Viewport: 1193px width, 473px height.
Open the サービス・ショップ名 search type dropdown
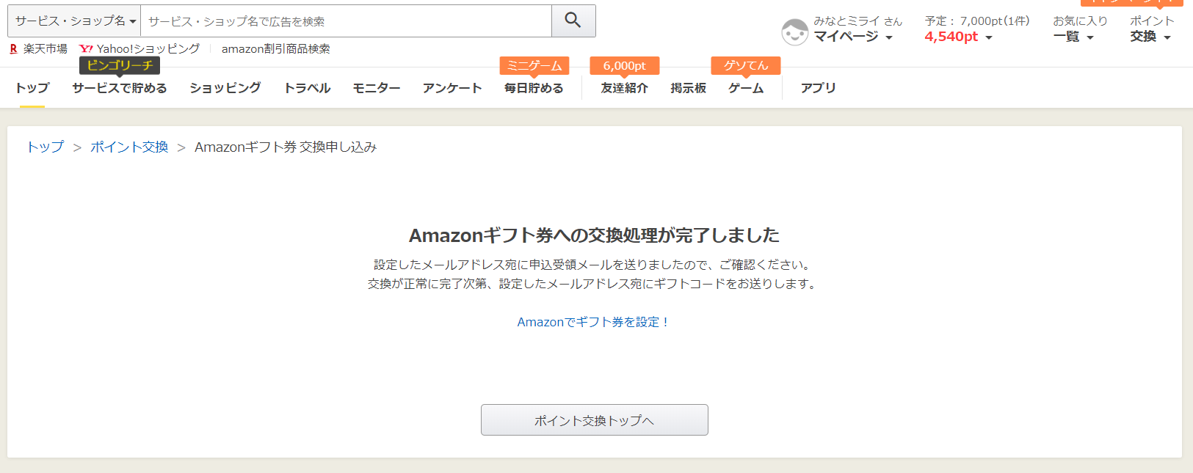click(x=74, y=21)
